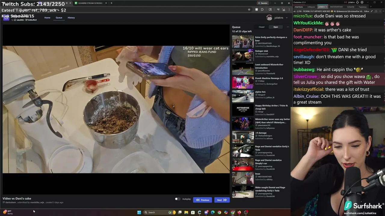Click the Next clip button

coord(222,200)
